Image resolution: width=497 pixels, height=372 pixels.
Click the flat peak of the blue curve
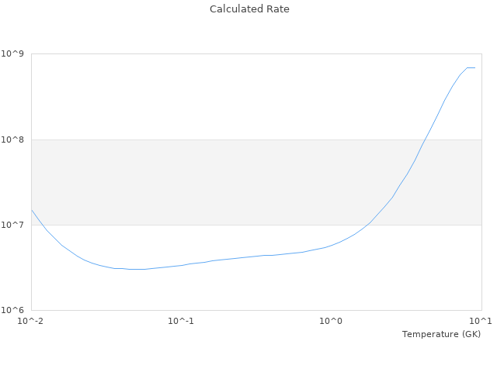click(471, 67)
